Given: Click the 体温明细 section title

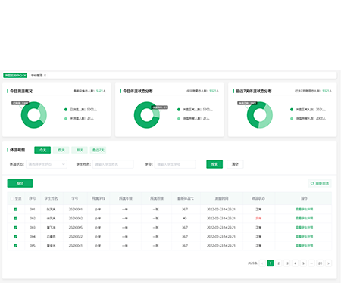Looking at the screenshot, I should (17, 150).
